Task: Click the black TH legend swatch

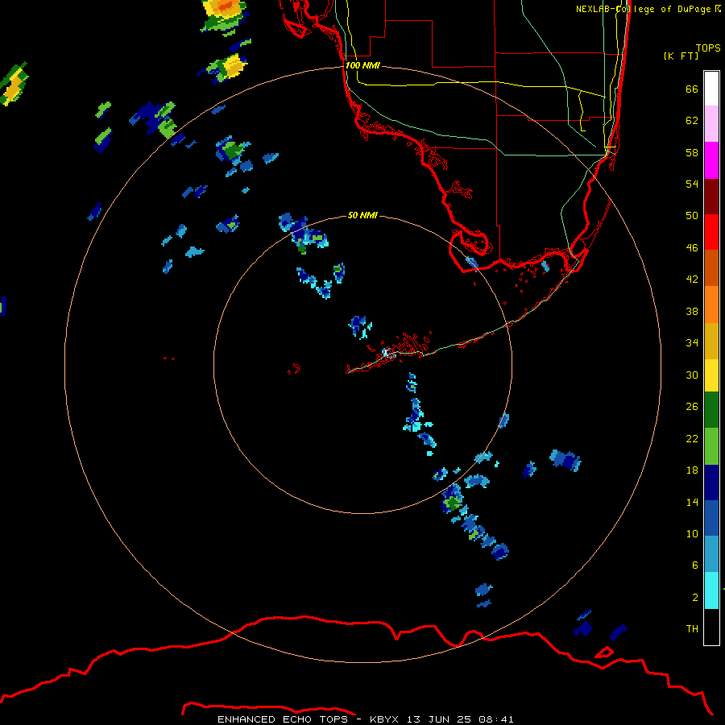Action: 711,627
